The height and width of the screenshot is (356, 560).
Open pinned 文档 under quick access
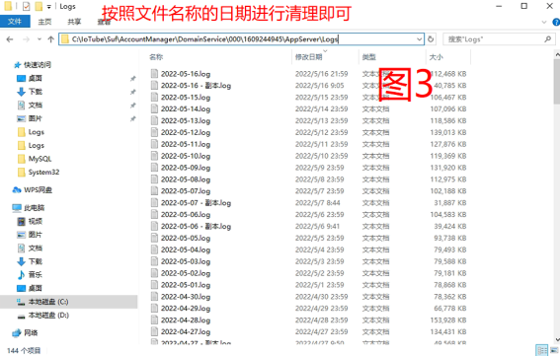35,105
